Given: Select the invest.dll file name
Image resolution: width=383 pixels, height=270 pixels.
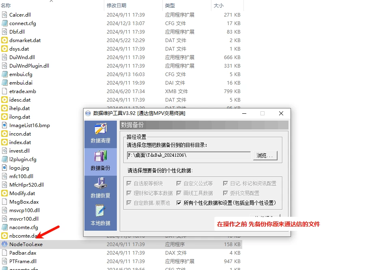Looking at the screenshot, I should click(19, 151).
